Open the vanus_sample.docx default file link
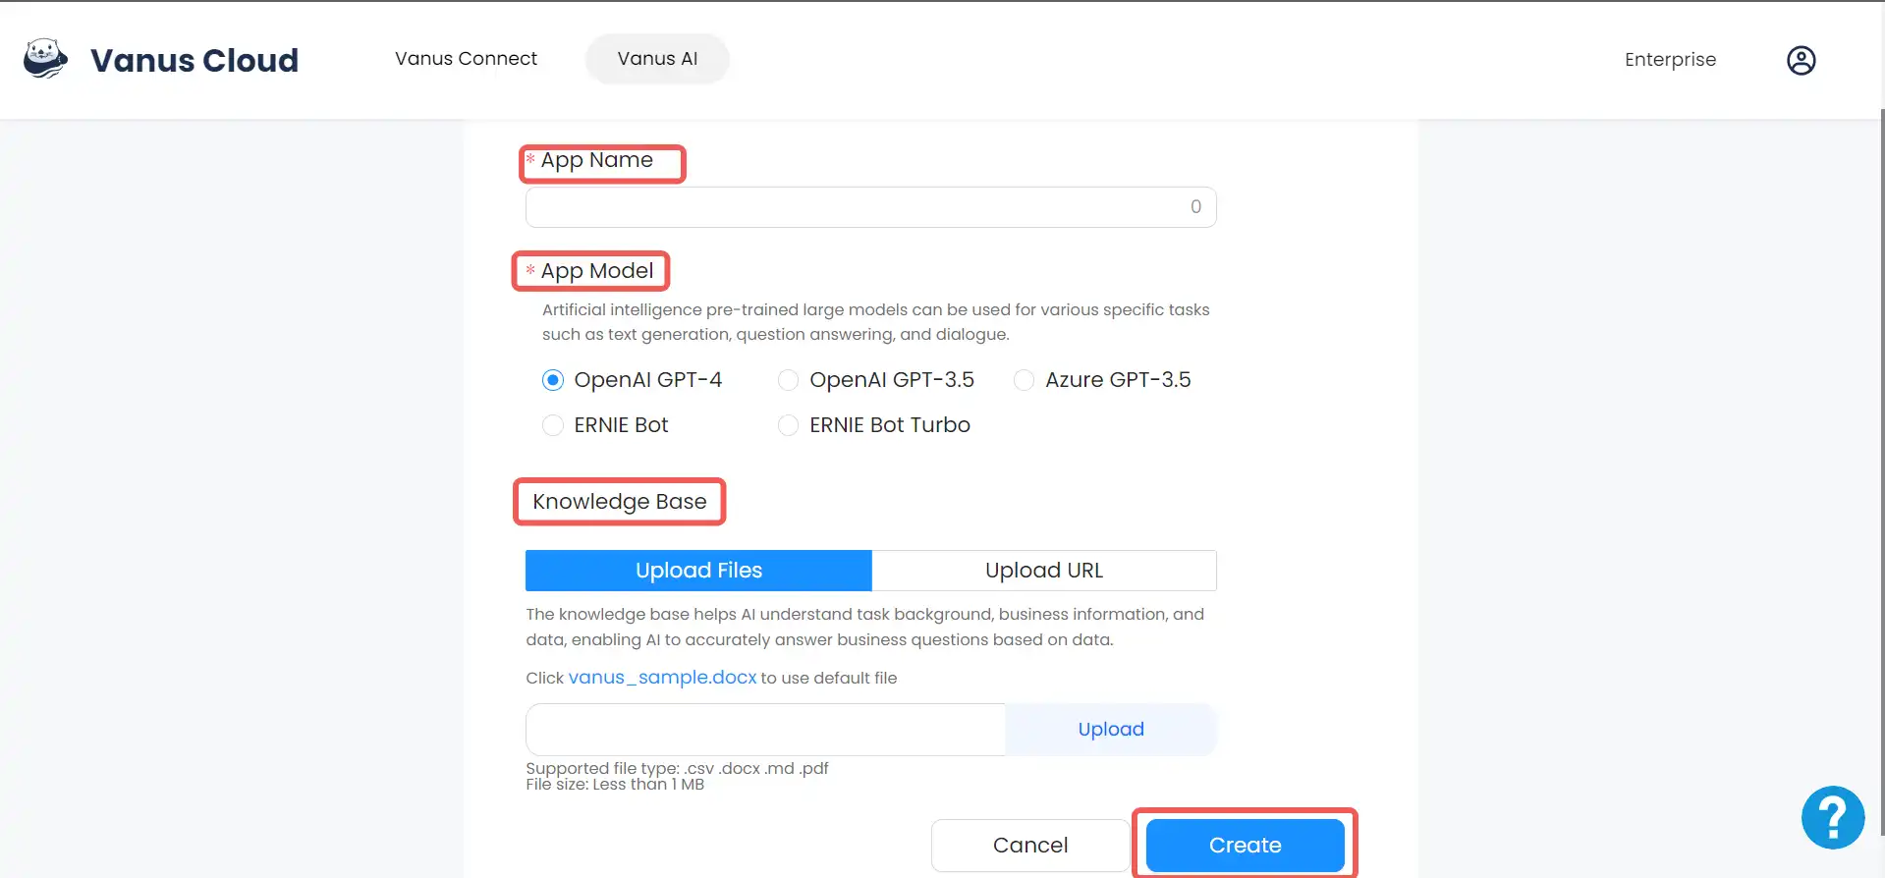1885x878 pixels. [x=662, y=678]
